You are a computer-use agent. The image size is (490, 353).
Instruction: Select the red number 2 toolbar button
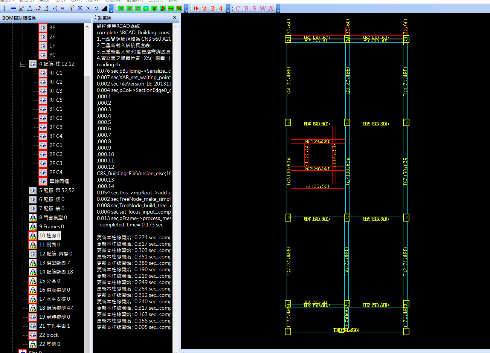point(205,8)
